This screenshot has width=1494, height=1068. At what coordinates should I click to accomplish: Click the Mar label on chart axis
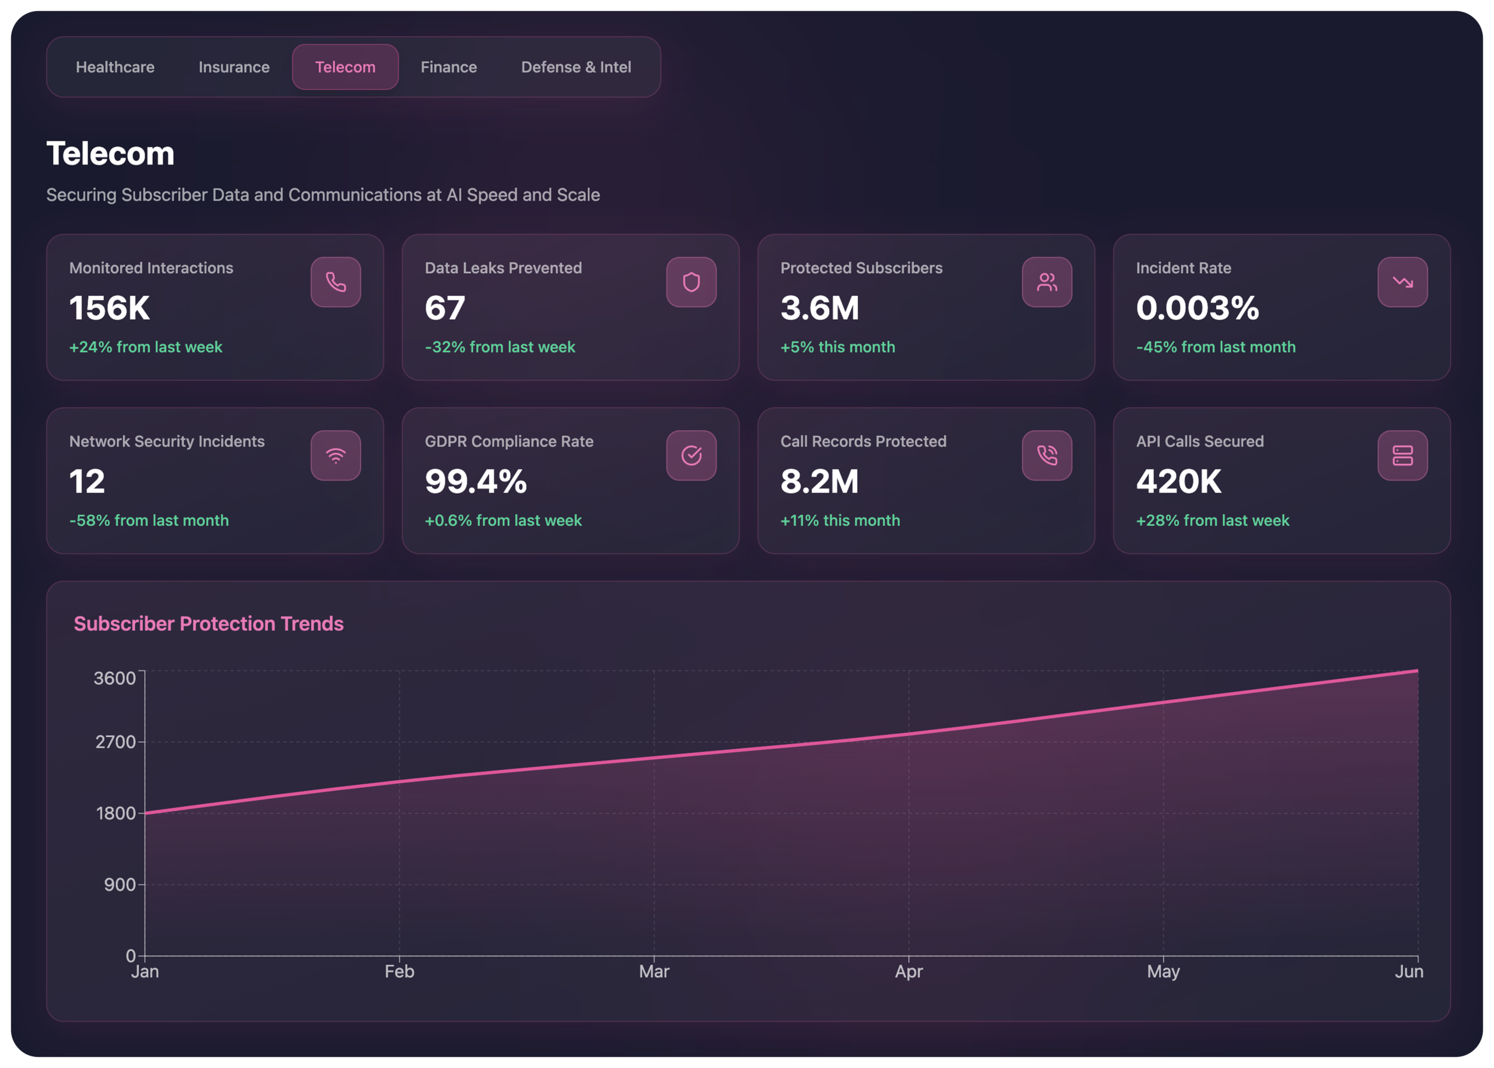pyautogui.click(x=654, y=971)
